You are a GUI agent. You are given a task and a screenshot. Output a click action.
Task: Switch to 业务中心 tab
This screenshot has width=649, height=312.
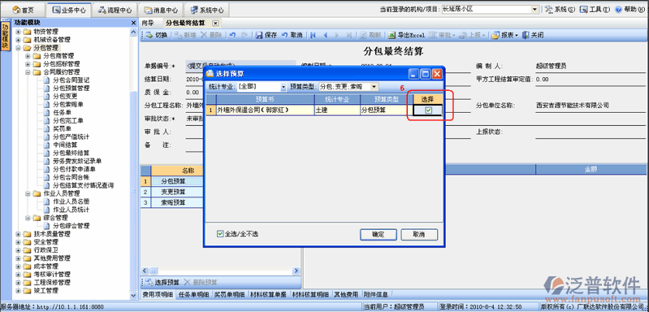[69, 10]
